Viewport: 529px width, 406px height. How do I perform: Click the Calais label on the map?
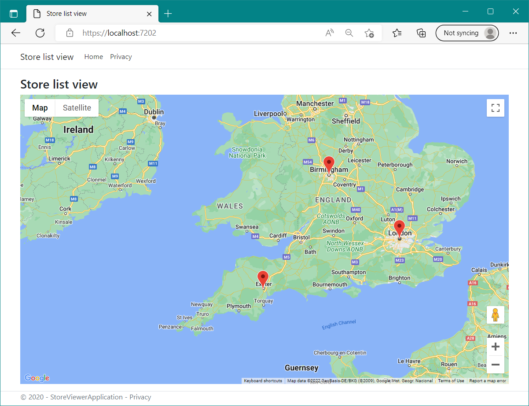click(479, 270)
